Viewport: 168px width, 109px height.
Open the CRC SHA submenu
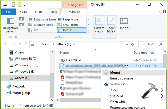[x=134, y=96]
